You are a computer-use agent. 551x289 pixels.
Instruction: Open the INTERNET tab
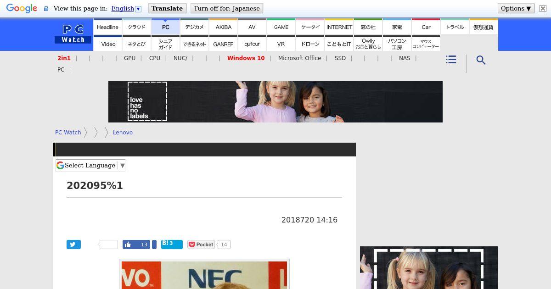click(x=339, y=27)
